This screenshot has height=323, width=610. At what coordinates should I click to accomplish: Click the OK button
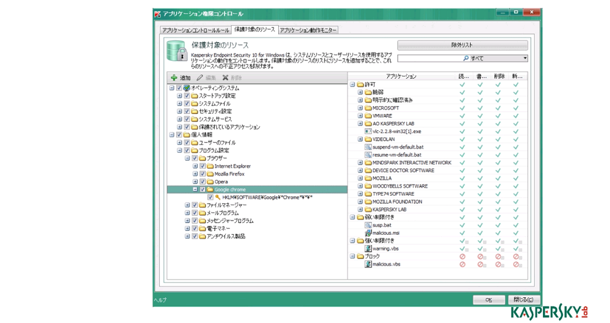[x=489, y=300]
